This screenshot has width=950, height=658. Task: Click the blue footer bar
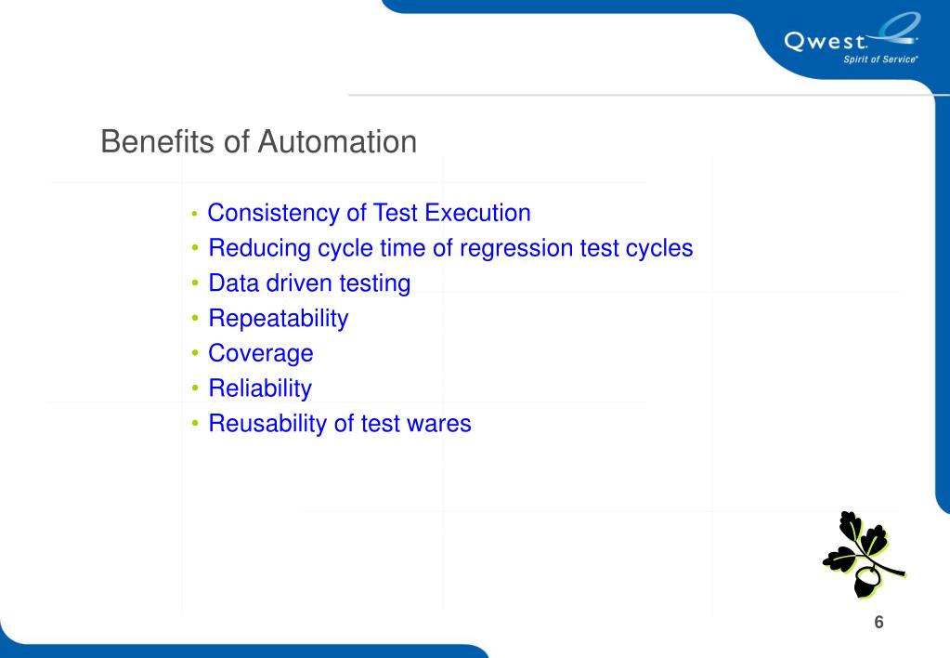tap(242, 651)
